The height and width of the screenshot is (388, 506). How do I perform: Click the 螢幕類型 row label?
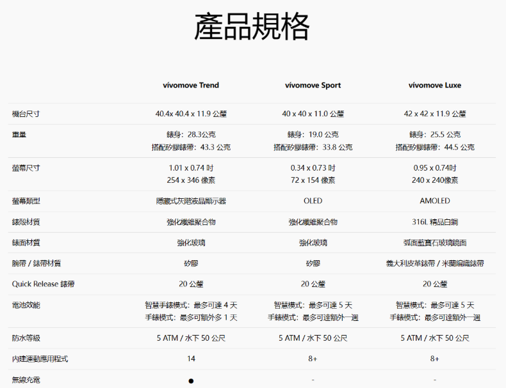tap(26, 201)
